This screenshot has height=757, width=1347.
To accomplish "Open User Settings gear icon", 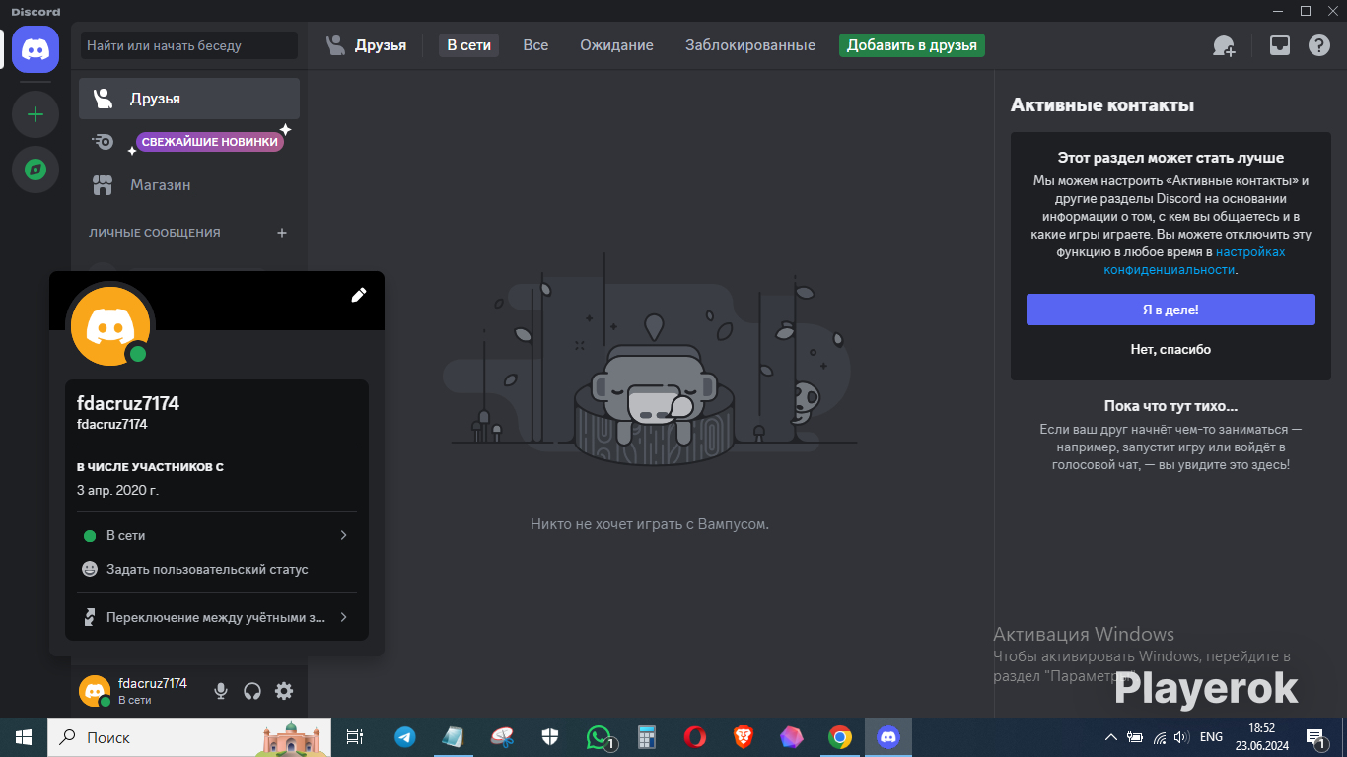I will (x=284, y=691).
